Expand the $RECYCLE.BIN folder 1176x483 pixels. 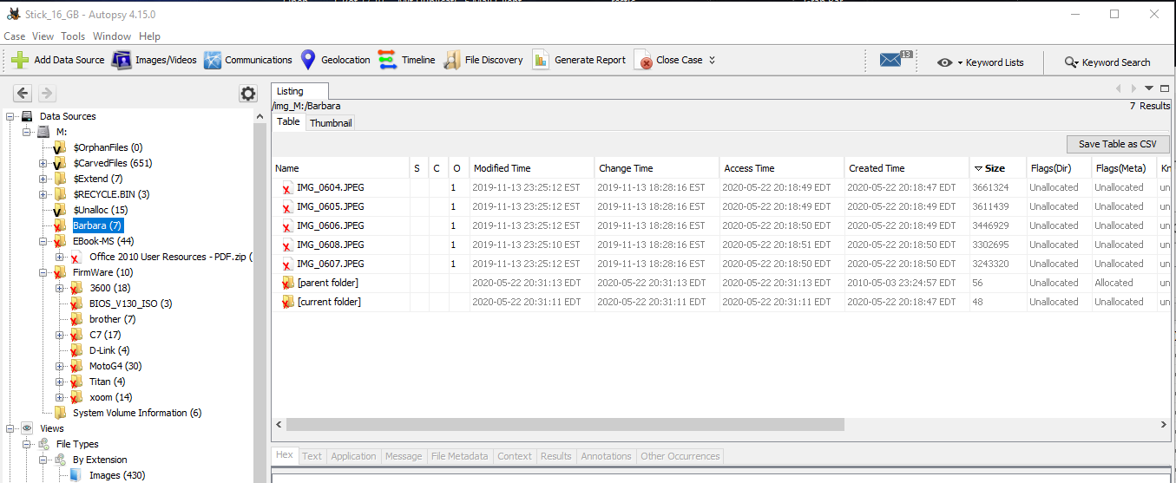tap(43, 194)
